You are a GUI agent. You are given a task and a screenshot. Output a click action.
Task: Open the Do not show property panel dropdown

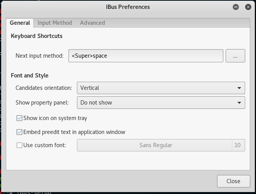click(x=161, y=103)
